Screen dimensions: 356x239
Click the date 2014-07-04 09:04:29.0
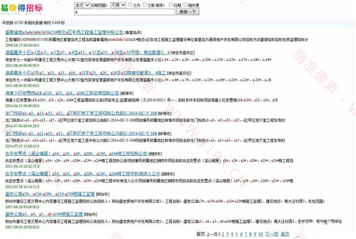tap(23, 126)
